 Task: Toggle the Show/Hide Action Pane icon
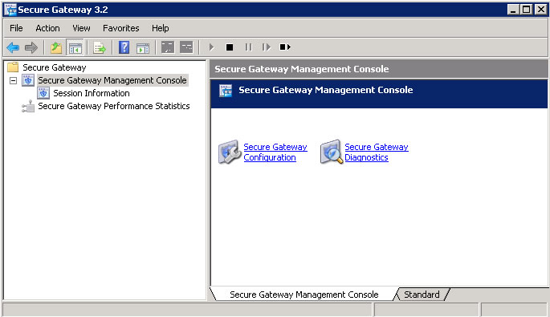[143, 47]
